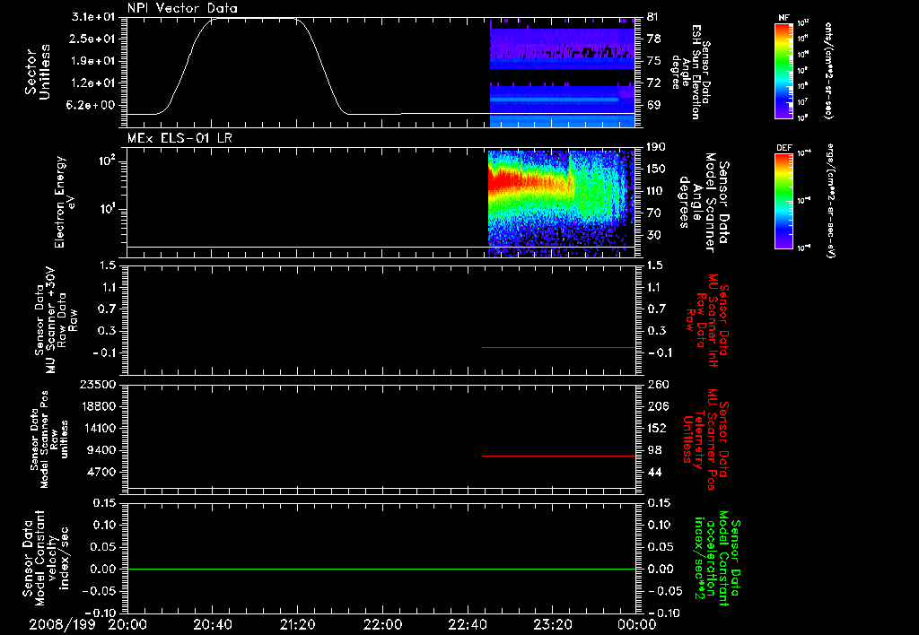Click the '20:00' time axis label
This screenshot has height=635, width=919.
point(127,624)
